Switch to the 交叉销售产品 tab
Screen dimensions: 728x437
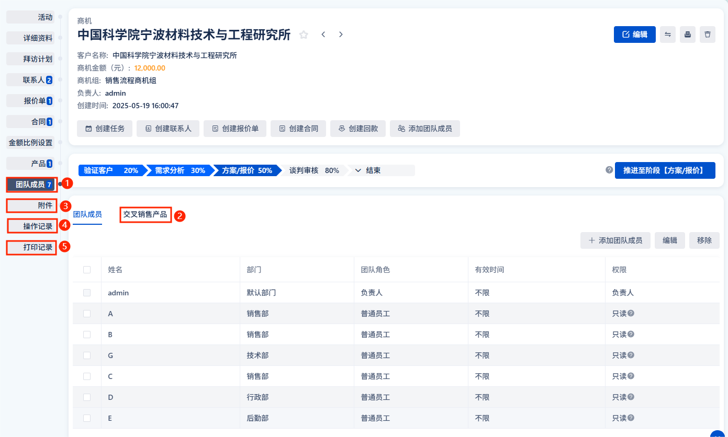145,214
